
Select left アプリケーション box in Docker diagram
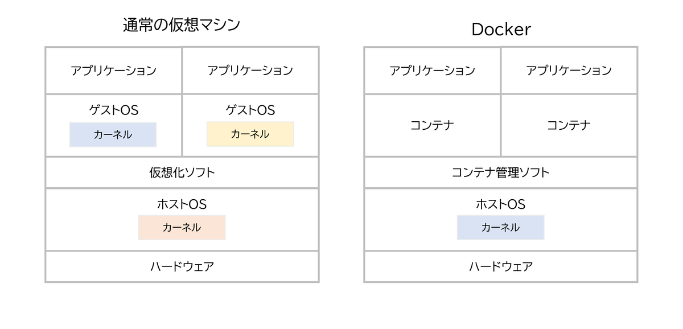[433, 71]
